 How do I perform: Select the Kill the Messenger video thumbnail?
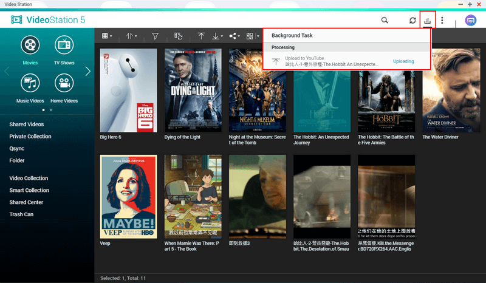click(x=386, y=197)
